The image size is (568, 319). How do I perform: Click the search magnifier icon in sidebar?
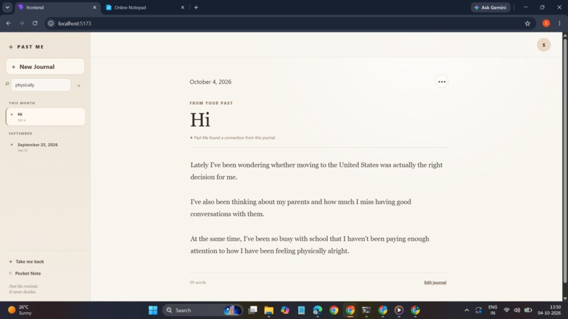point(7,84)
